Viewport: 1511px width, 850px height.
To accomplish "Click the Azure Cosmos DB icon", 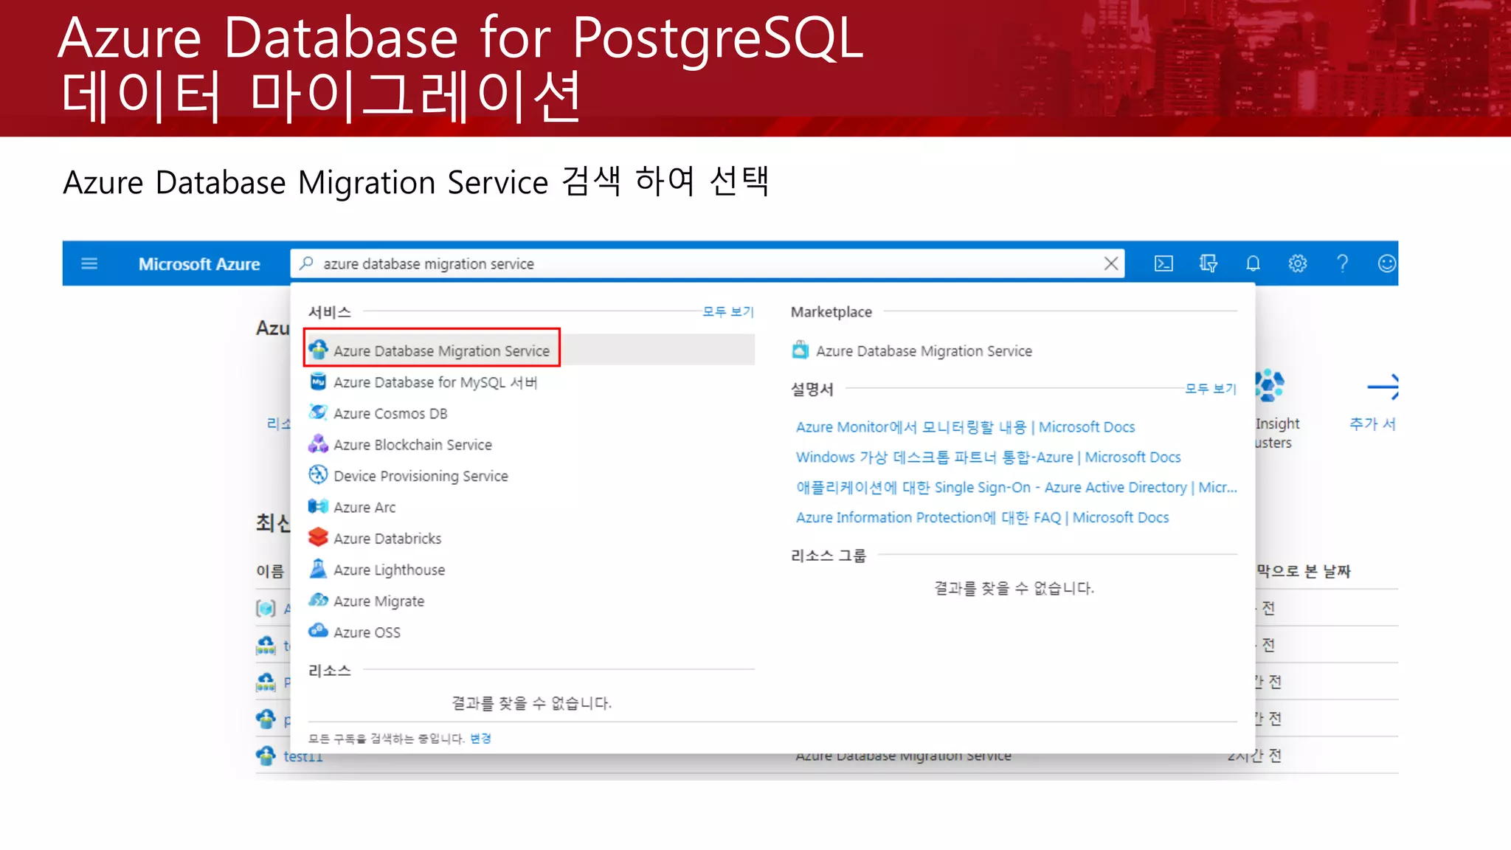I will click(x=318, y=412).
